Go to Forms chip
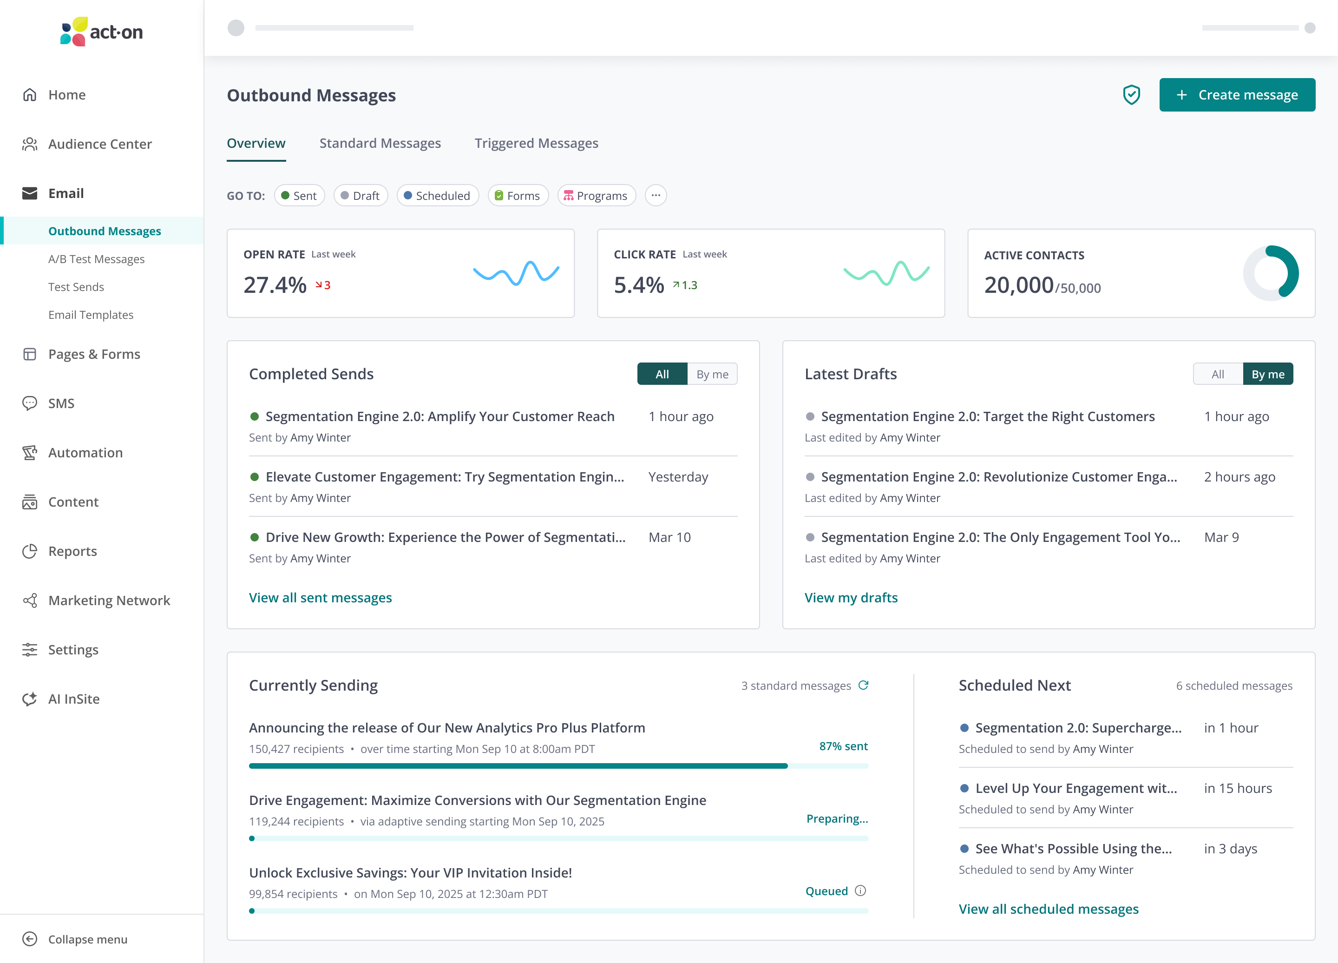The image size is (1338, 963). pyautogui.click(x=518, y=195)
